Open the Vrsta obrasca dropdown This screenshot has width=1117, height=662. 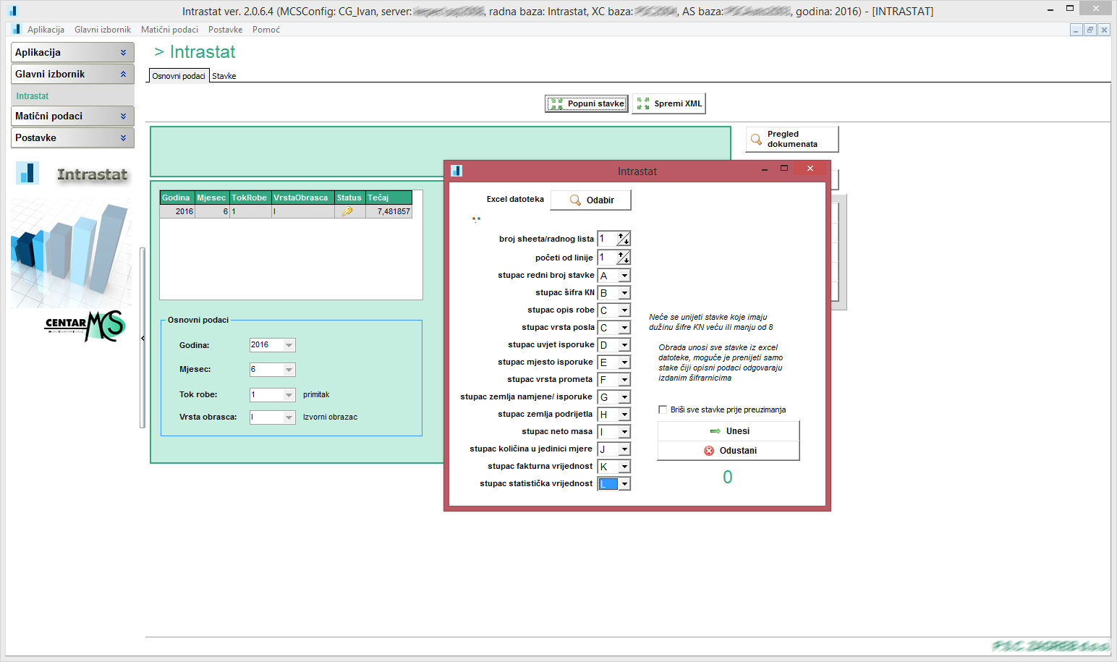289,417
